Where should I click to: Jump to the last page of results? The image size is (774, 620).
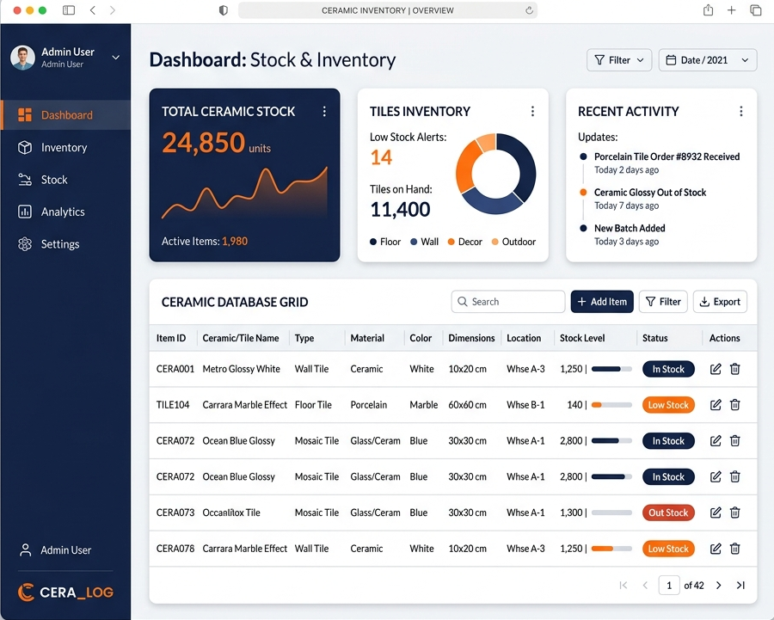pyautogui.click(x=740, y=586)
